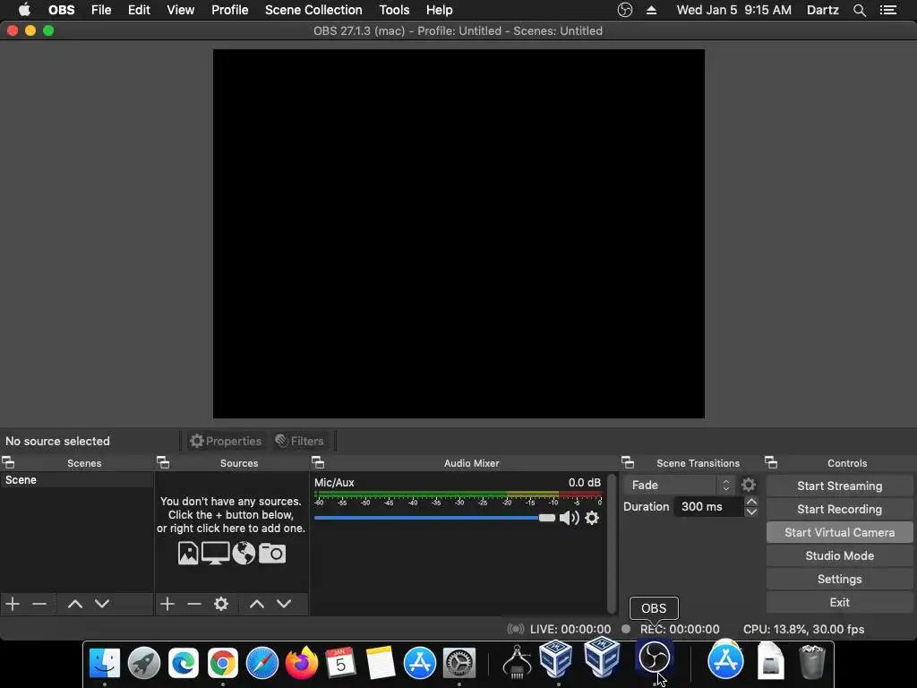The width and height of the screenshot is (917, 688).
Task: Open Finder from the Dock
Action: 105,663
